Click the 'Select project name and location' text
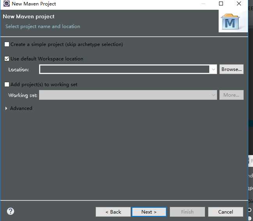Screen dimensions: 253x221 click(43, 27)
